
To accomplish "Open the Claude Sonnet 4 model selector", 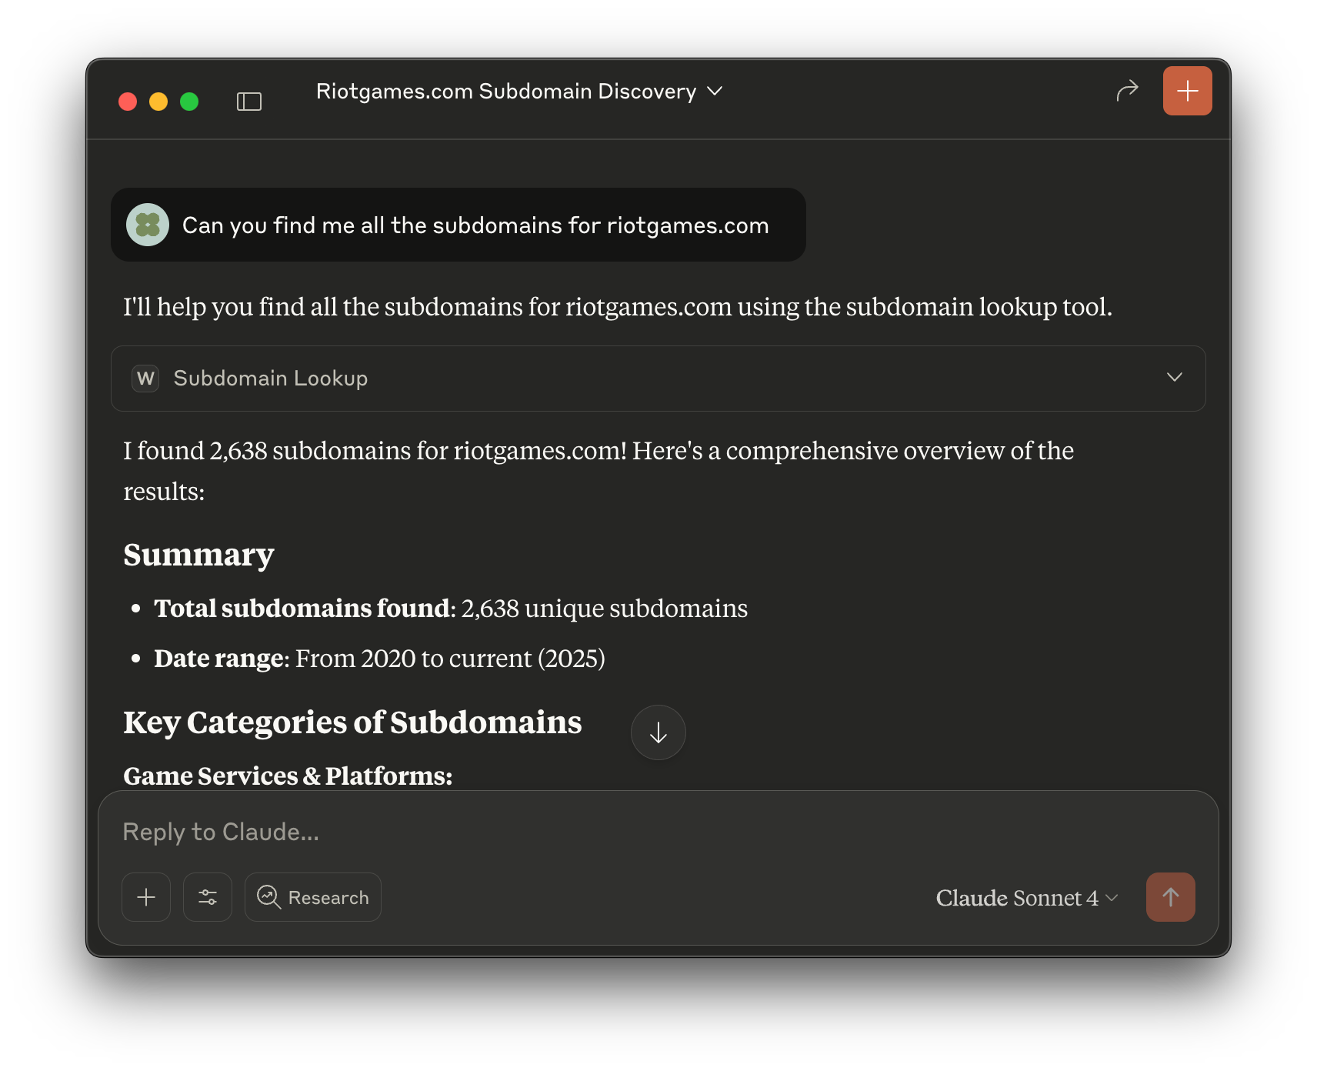I will pyautogui.click(x=1025, y=897).
